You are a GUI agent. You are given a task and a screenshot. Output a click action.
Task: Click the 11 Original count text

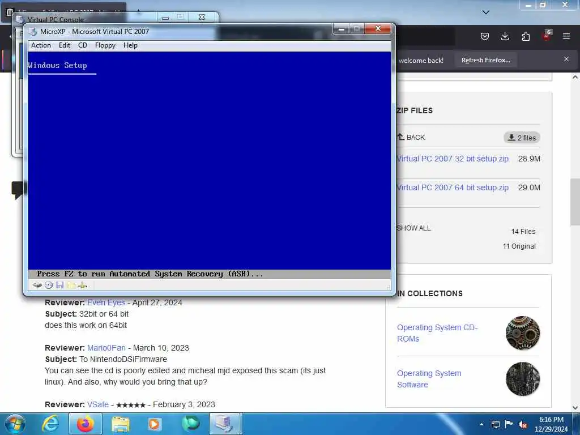coord(519,246)
